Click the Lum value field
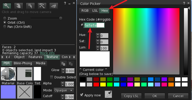The image size is (192, 100). click(x=104, y=48)
